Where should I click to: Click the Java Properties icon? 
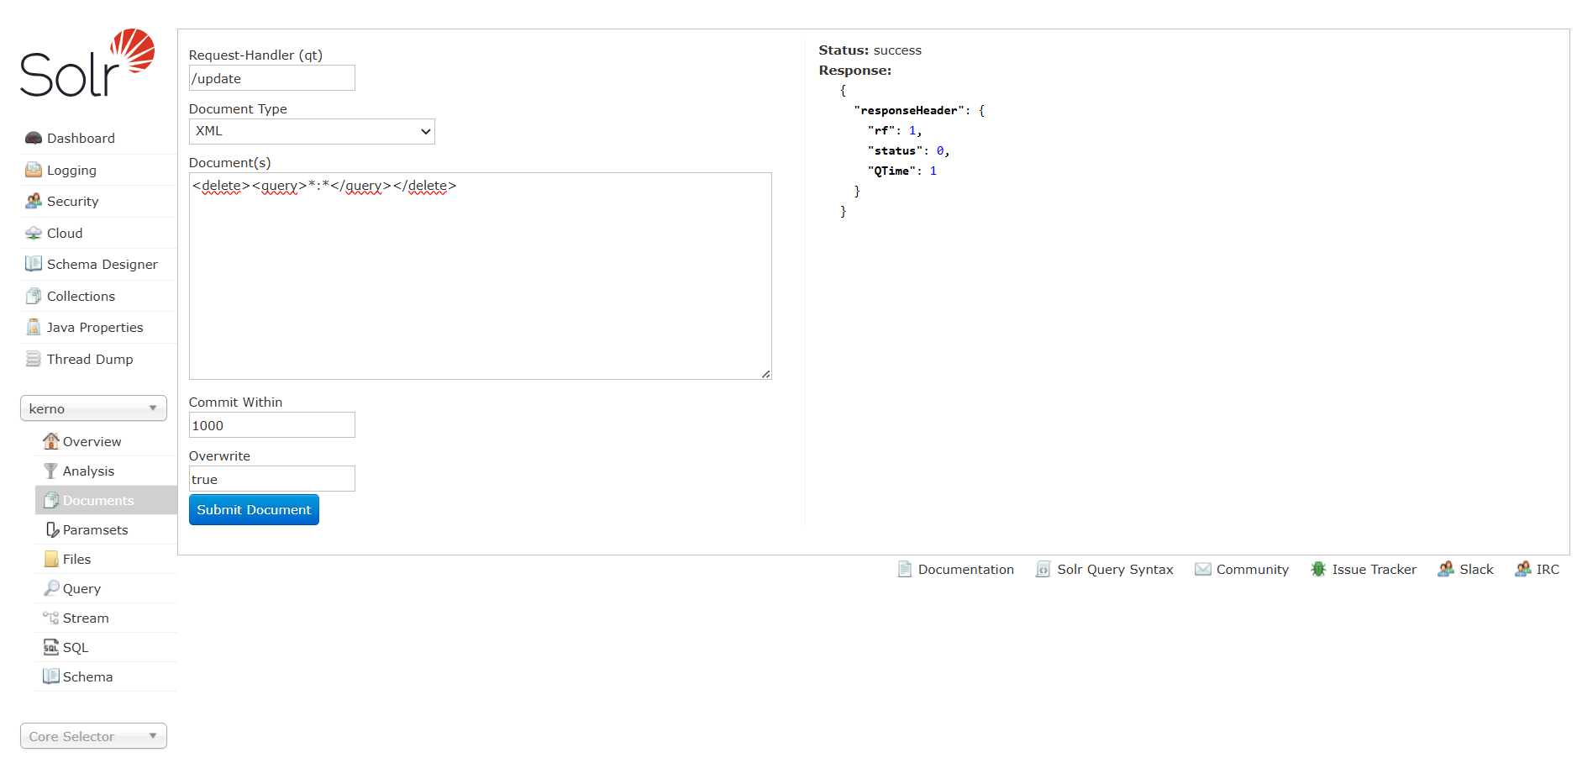pos(34,327)
